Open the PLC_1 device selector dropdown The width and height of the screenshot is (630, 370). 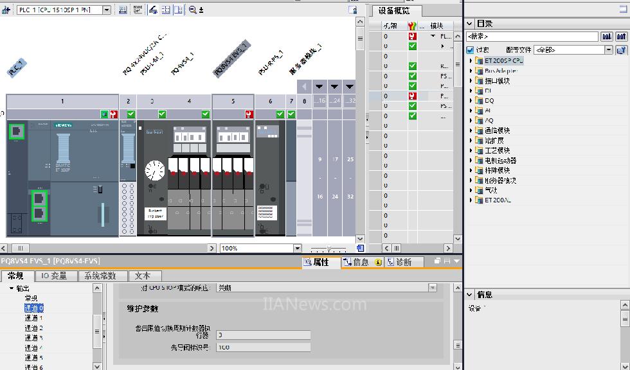(x=106, y=10)
